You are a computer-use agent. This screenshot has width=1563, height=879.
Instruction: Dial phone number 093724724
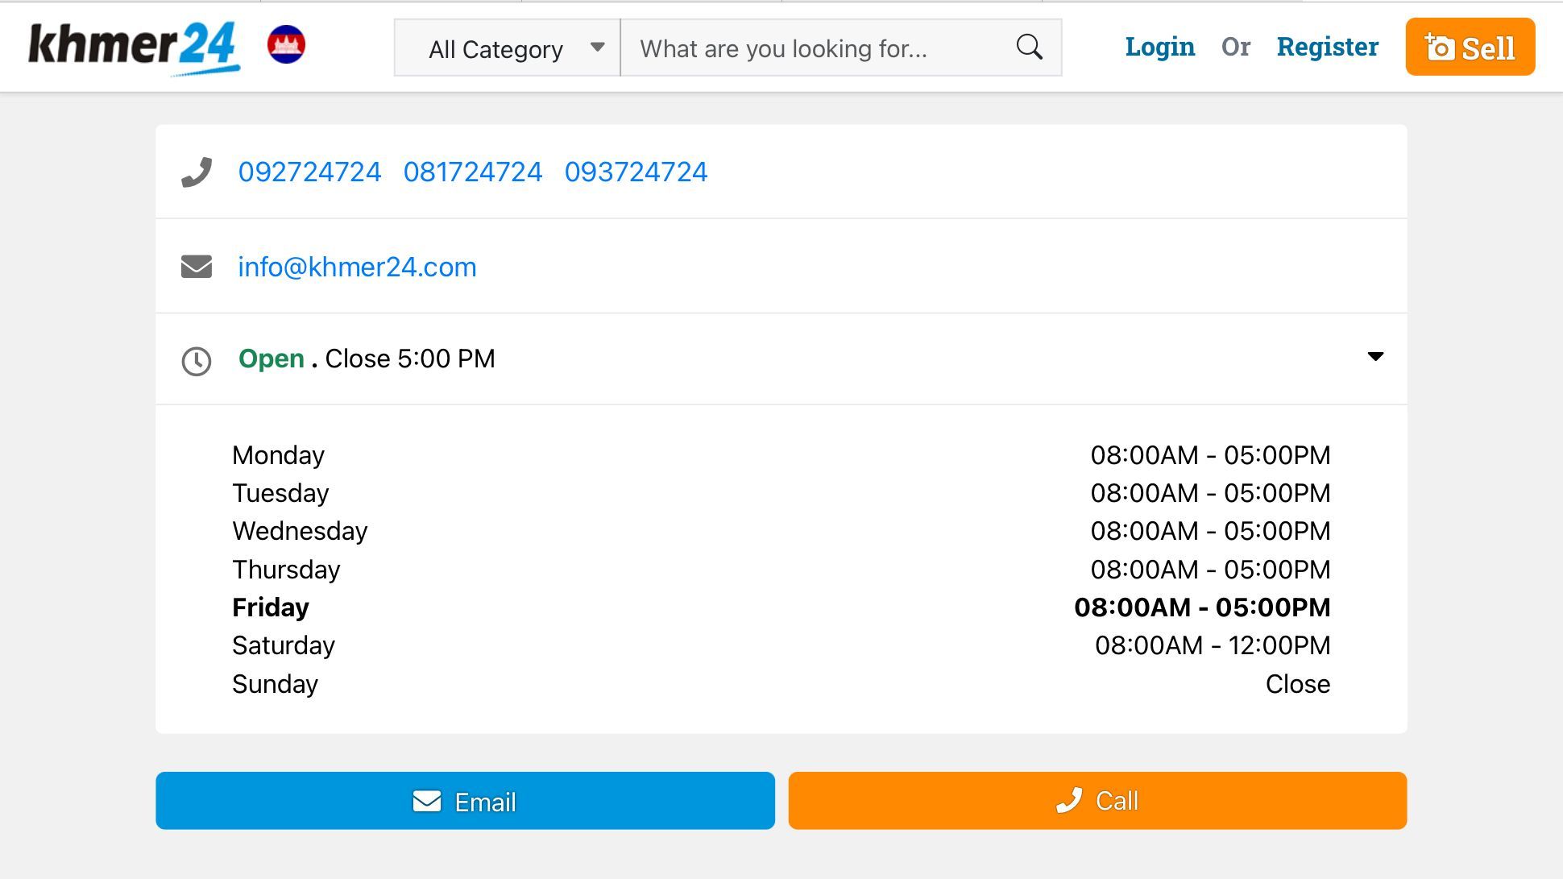636,172
